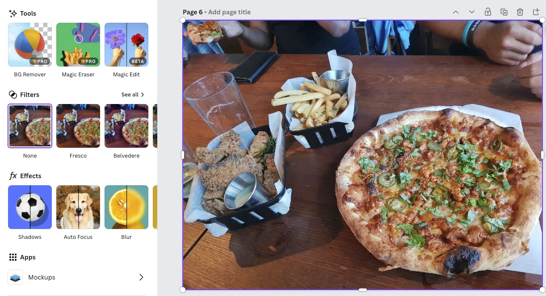Image resolution: width=546 pixels, height=296 pixels.
Task: Open Mockups app with its chevron
Action: pos(141,277)
